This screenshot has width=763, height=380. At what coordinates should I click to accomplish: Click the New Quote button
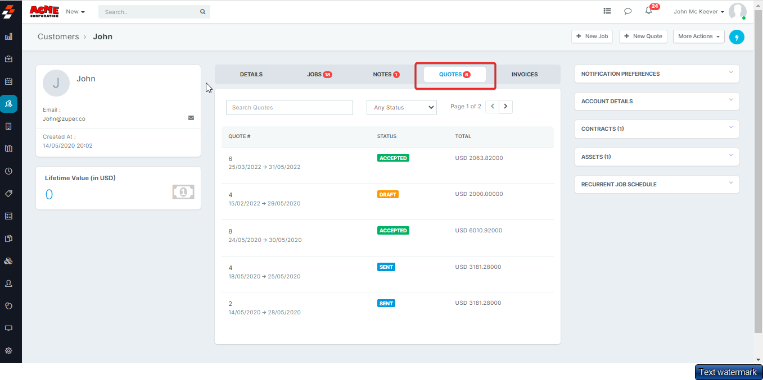click(643, 36)
